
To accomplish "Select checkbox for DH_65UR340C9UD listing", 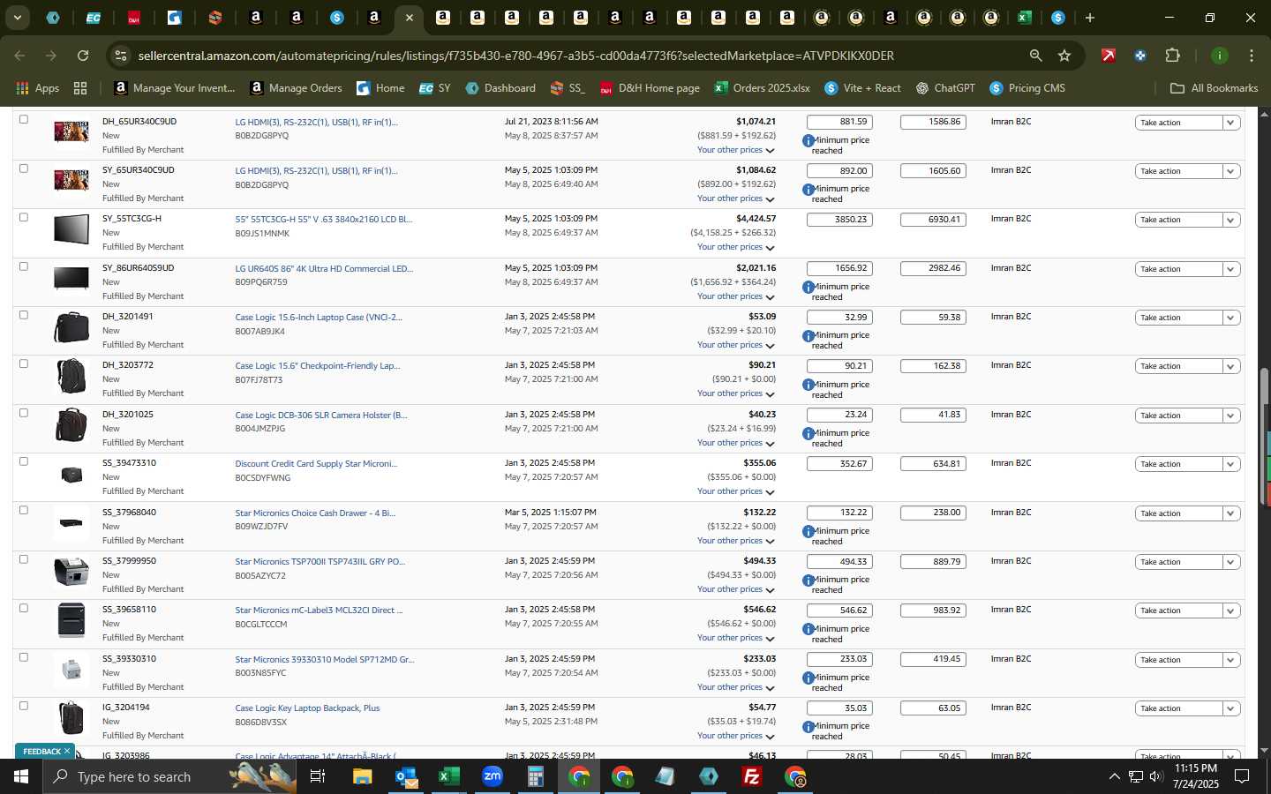I will pos(24,119).
